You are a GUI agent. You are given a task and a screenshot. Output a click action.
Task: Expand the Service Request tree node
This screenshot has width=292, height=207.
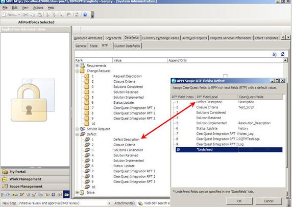pyautogui.click(x=77, y=129)
